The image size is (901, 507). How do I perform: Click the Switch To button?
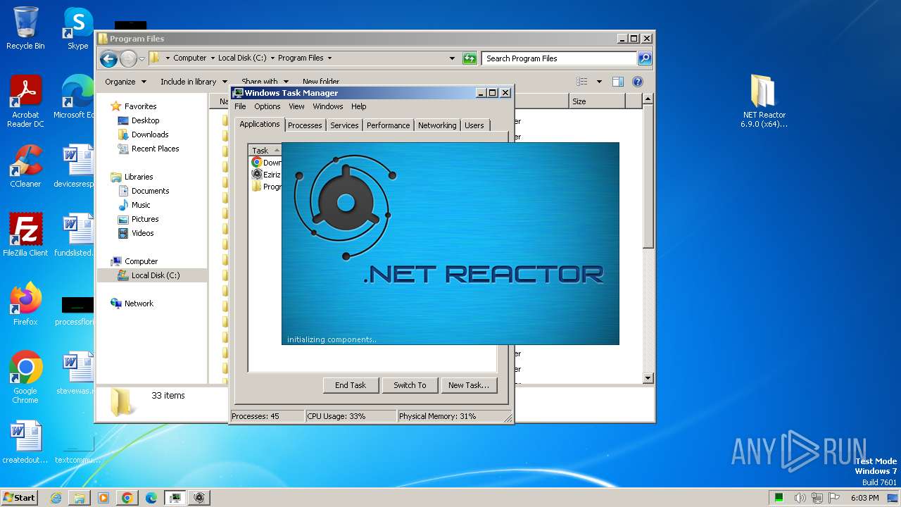pyautogui.click(x=410, y=385)
